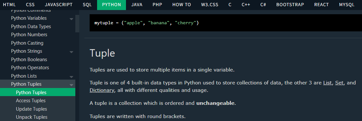
Task: Open Python Strings in sidebar
Action: coord(27,51)
